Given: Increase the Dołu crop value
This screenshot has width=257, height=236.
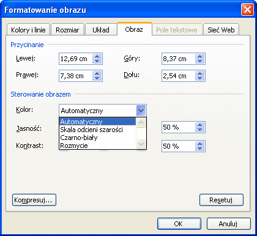Looking at the screenshot, I should coord(200,73).
